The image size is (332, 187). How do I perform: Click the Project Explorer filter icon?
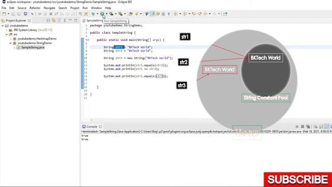(59, 21)
